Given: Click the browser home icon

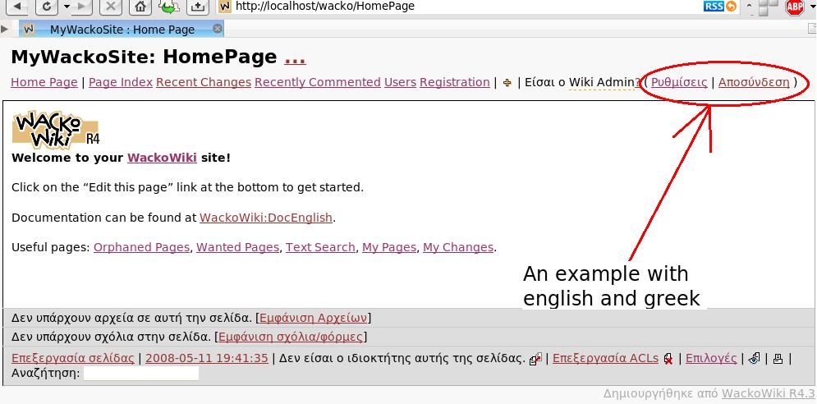Looking at the screenshot, I should (x=141, y=7).
